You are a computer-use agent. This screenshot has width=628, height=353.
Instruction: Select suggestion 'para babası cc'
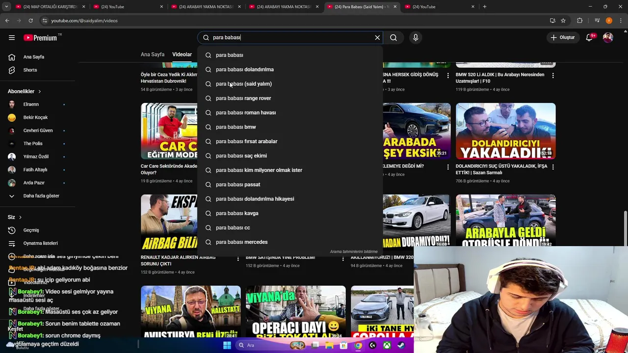pyautogui.click(x=289, y=227)
